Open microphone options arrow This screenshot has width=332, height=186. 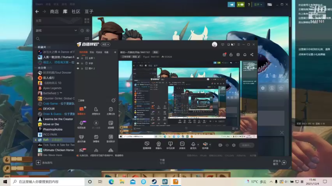pyautogui.click(x=198, y=145)
